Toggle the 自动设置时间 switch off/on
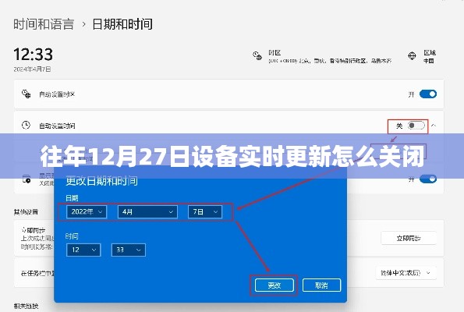The image size is (464, 312). tap(416, 126)
